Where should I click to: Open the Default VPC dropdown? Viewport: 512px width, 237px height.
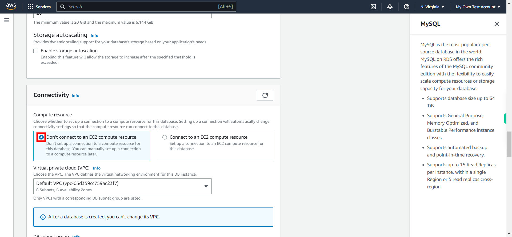coord(122,186)
